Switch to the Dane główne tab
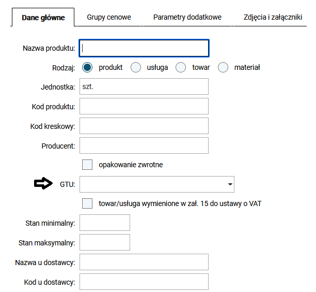The height and width of the screenshot is (292, 316). click(43, 18)
